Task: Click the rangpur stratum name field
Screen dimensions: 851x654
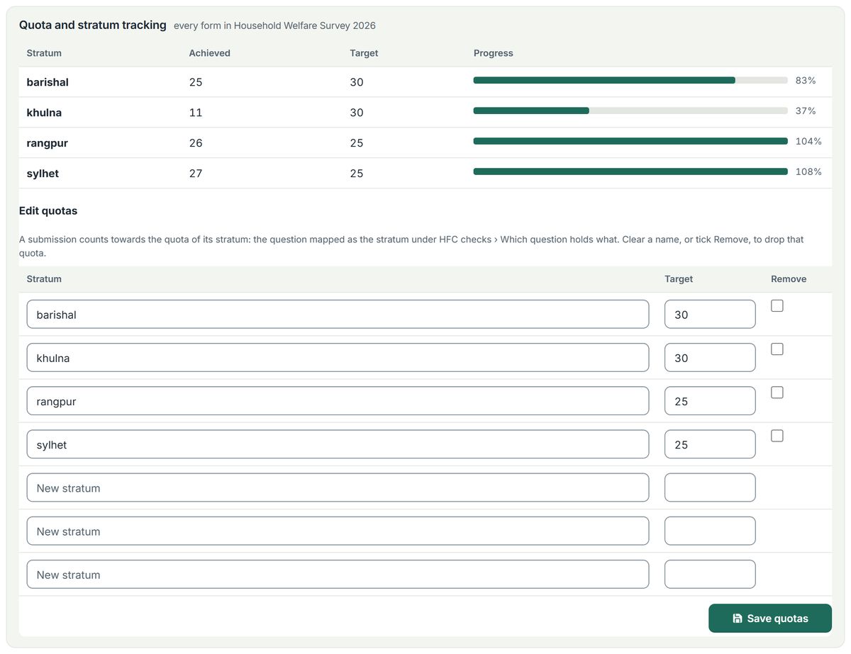Action: tap(338, 401)
